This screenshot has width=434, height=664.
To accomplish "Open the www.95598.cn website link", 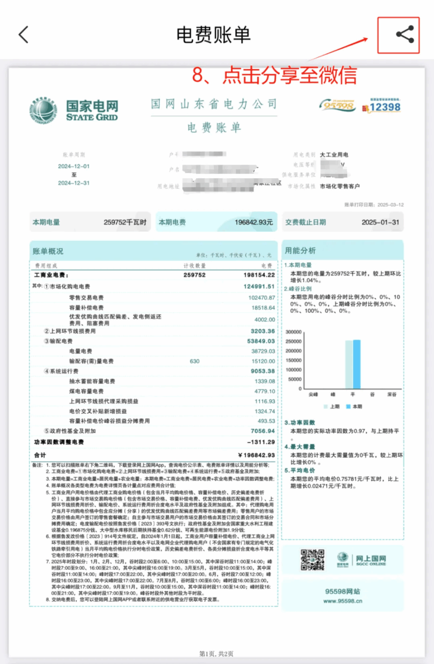I will [342, 600].
